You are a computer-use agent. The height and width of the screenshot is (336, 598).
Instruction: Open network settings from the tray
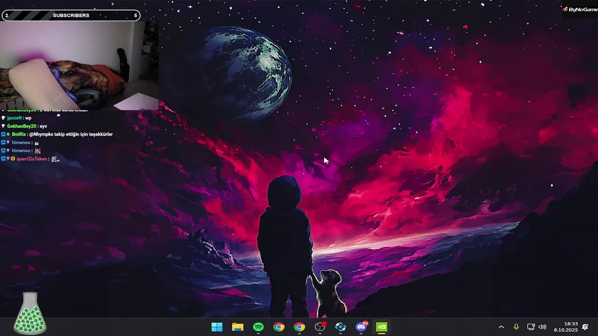click(531, 327)
